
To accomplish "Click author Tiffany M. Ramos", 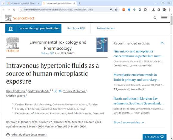I will 74,91.
